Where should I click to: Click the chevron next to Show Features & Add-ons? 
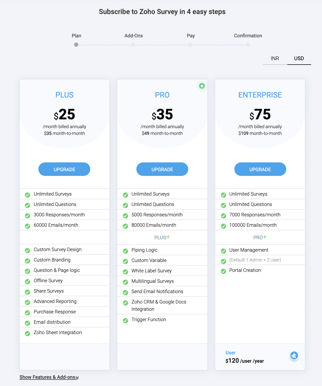tap(77, 378)
